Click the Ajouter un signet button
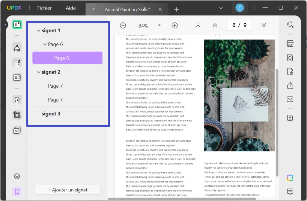The image size is (307, 201). point(67,190)
